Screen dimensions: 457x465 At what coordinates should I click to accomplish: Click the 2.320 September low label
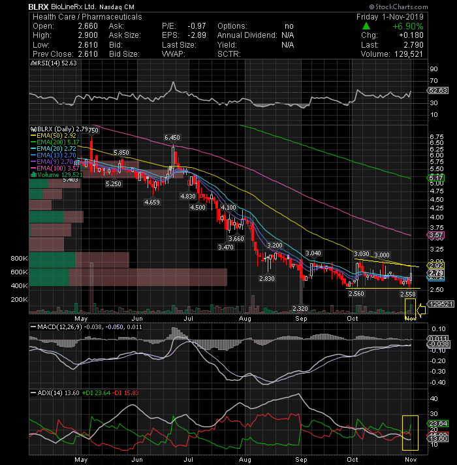coord(300,309)
